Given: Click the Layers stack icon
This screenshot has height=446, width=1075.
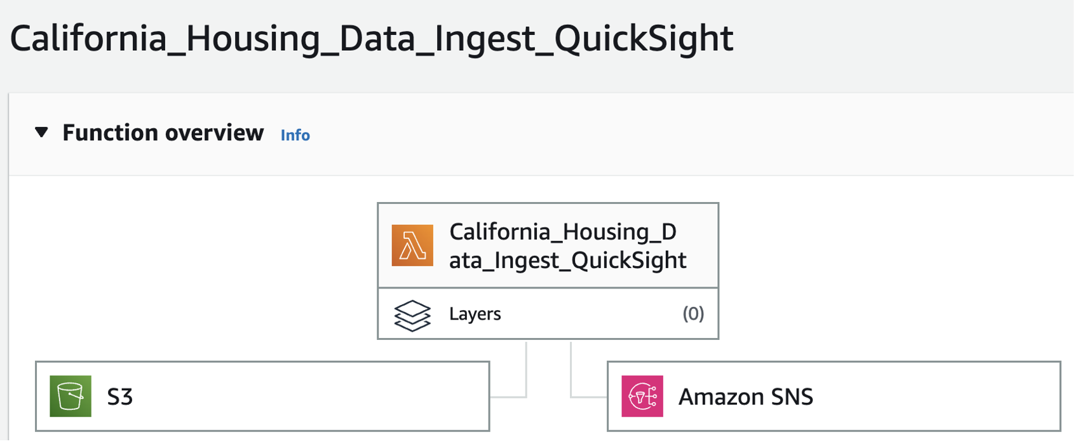Looking at the screenshot, I should point(412,315).
